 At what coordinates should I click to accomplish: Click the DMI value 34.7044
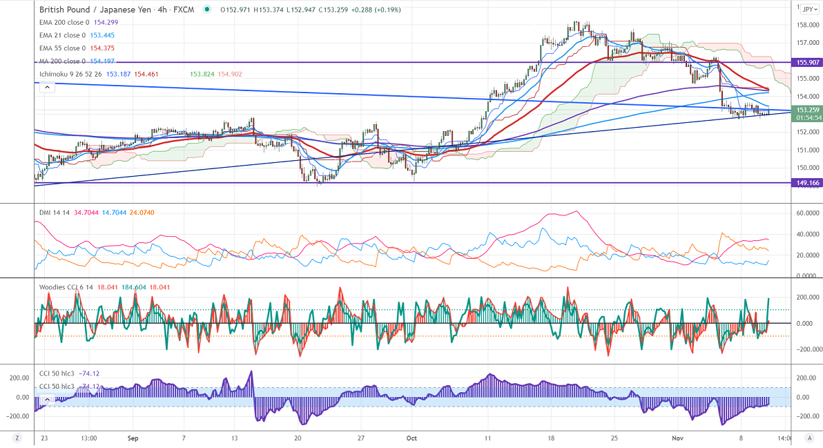tap(86, 213)
